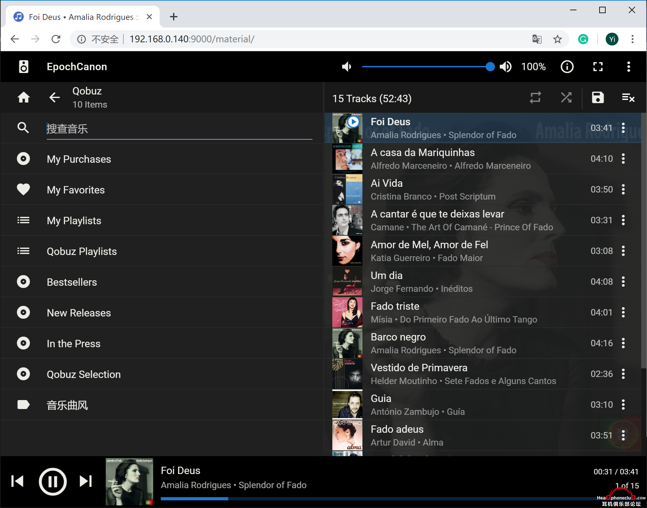This screenshot has height=508, width=647.
Task: Open the track menu for Fado adeus
Action: 623,435
